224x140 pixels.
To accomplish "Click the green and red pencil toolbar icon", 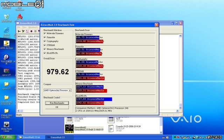I will point(23,31).
